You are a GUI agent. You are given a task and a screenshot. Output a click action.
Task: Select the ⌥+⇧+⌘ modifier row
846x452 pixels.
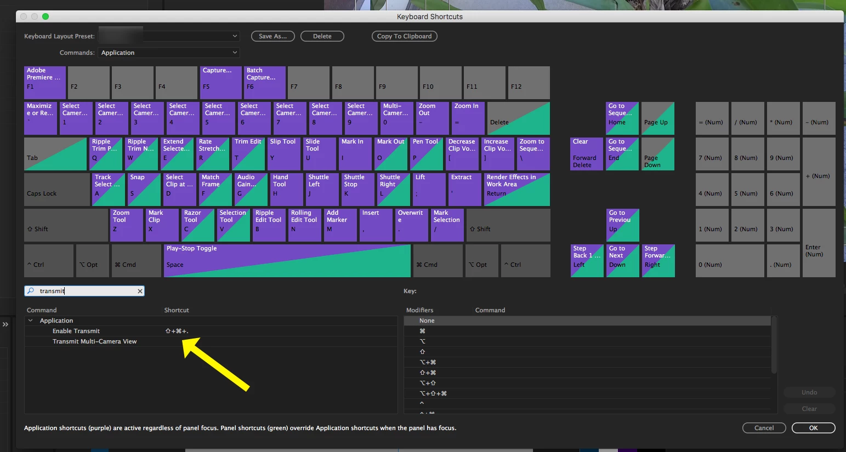tap(588, 393)
